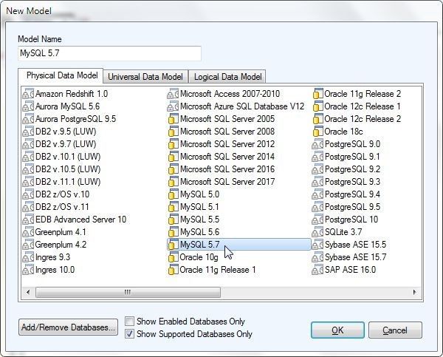The width and height of the screenshot is (443, 357).
Task: Click into the Model Name field
Action: (109, 53)
